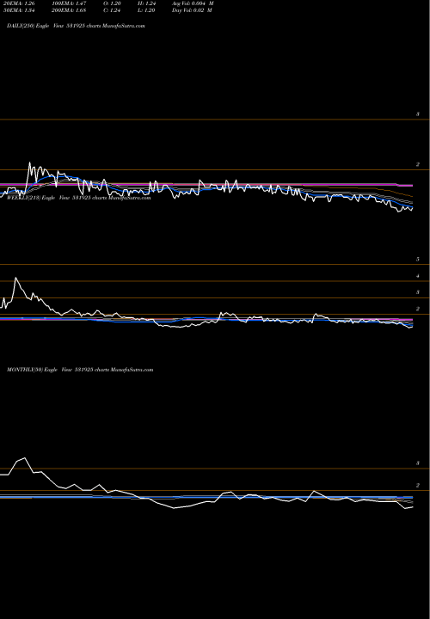Click the daily chart axis label 3
The width and height of the screenshot is (430, 619).
(418, 114)
